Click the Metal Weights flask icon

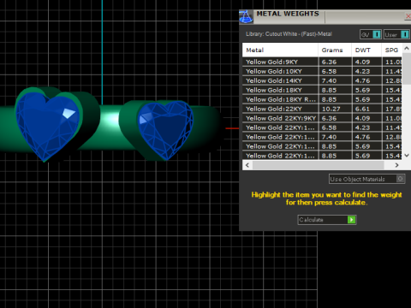[246, 16]
